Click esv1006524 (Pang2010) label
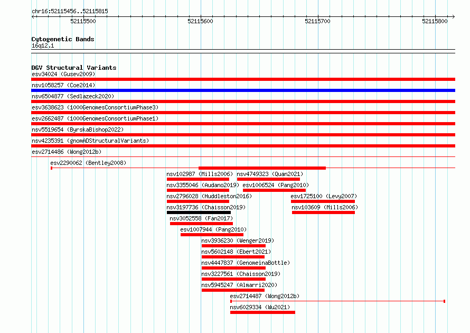470x333 pixels. pyautogui.click(x=276, y=185)
